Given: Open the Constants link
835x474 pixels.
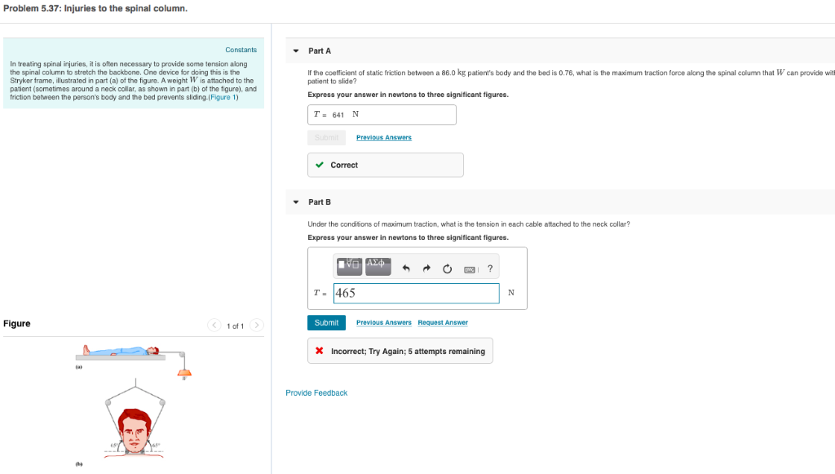Looking at the screenshot, I should point(241,50).
